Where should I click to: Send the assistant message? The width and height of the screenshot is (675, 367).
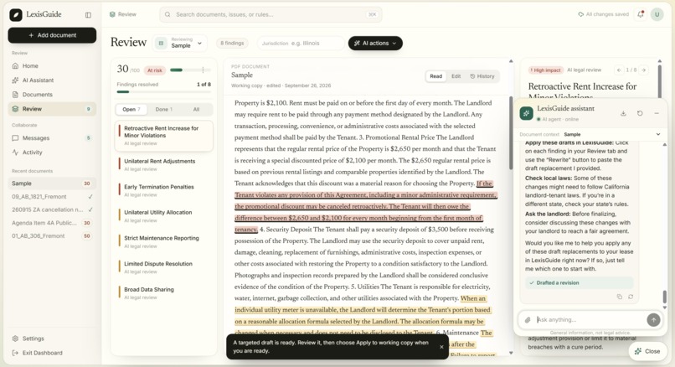653,319
